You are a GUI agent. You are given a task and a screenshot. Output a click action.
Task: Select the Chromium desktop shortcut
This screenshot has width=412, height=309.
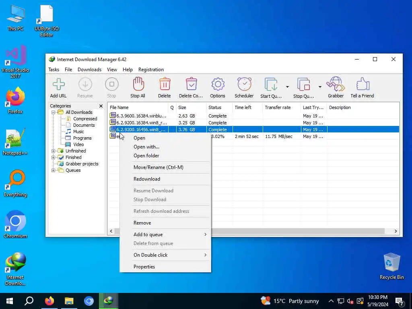pyautogui.click(x=15, y=224)
